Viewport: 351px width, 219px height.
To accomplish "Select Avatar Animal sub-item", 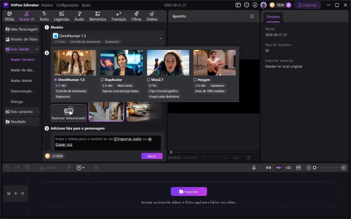I will (21, 81).
